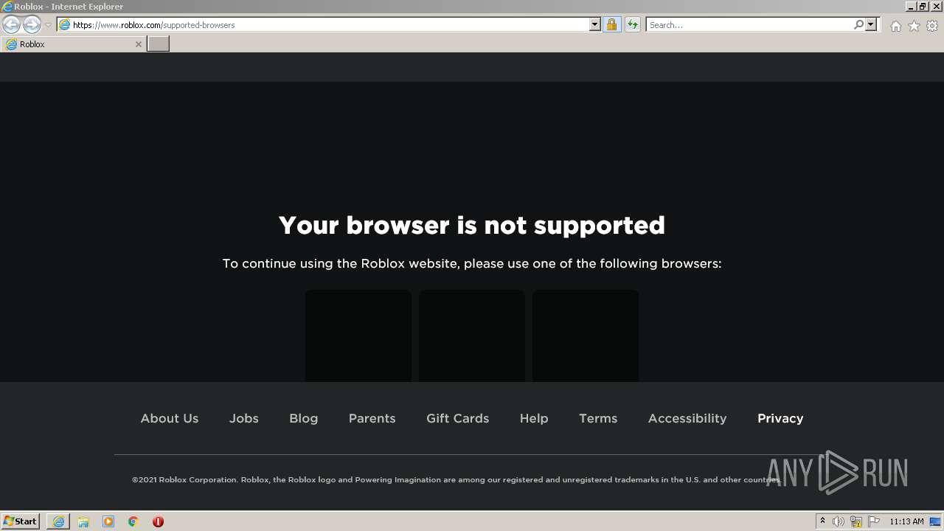Show hidden tray icons arrow

pos(822,521)
